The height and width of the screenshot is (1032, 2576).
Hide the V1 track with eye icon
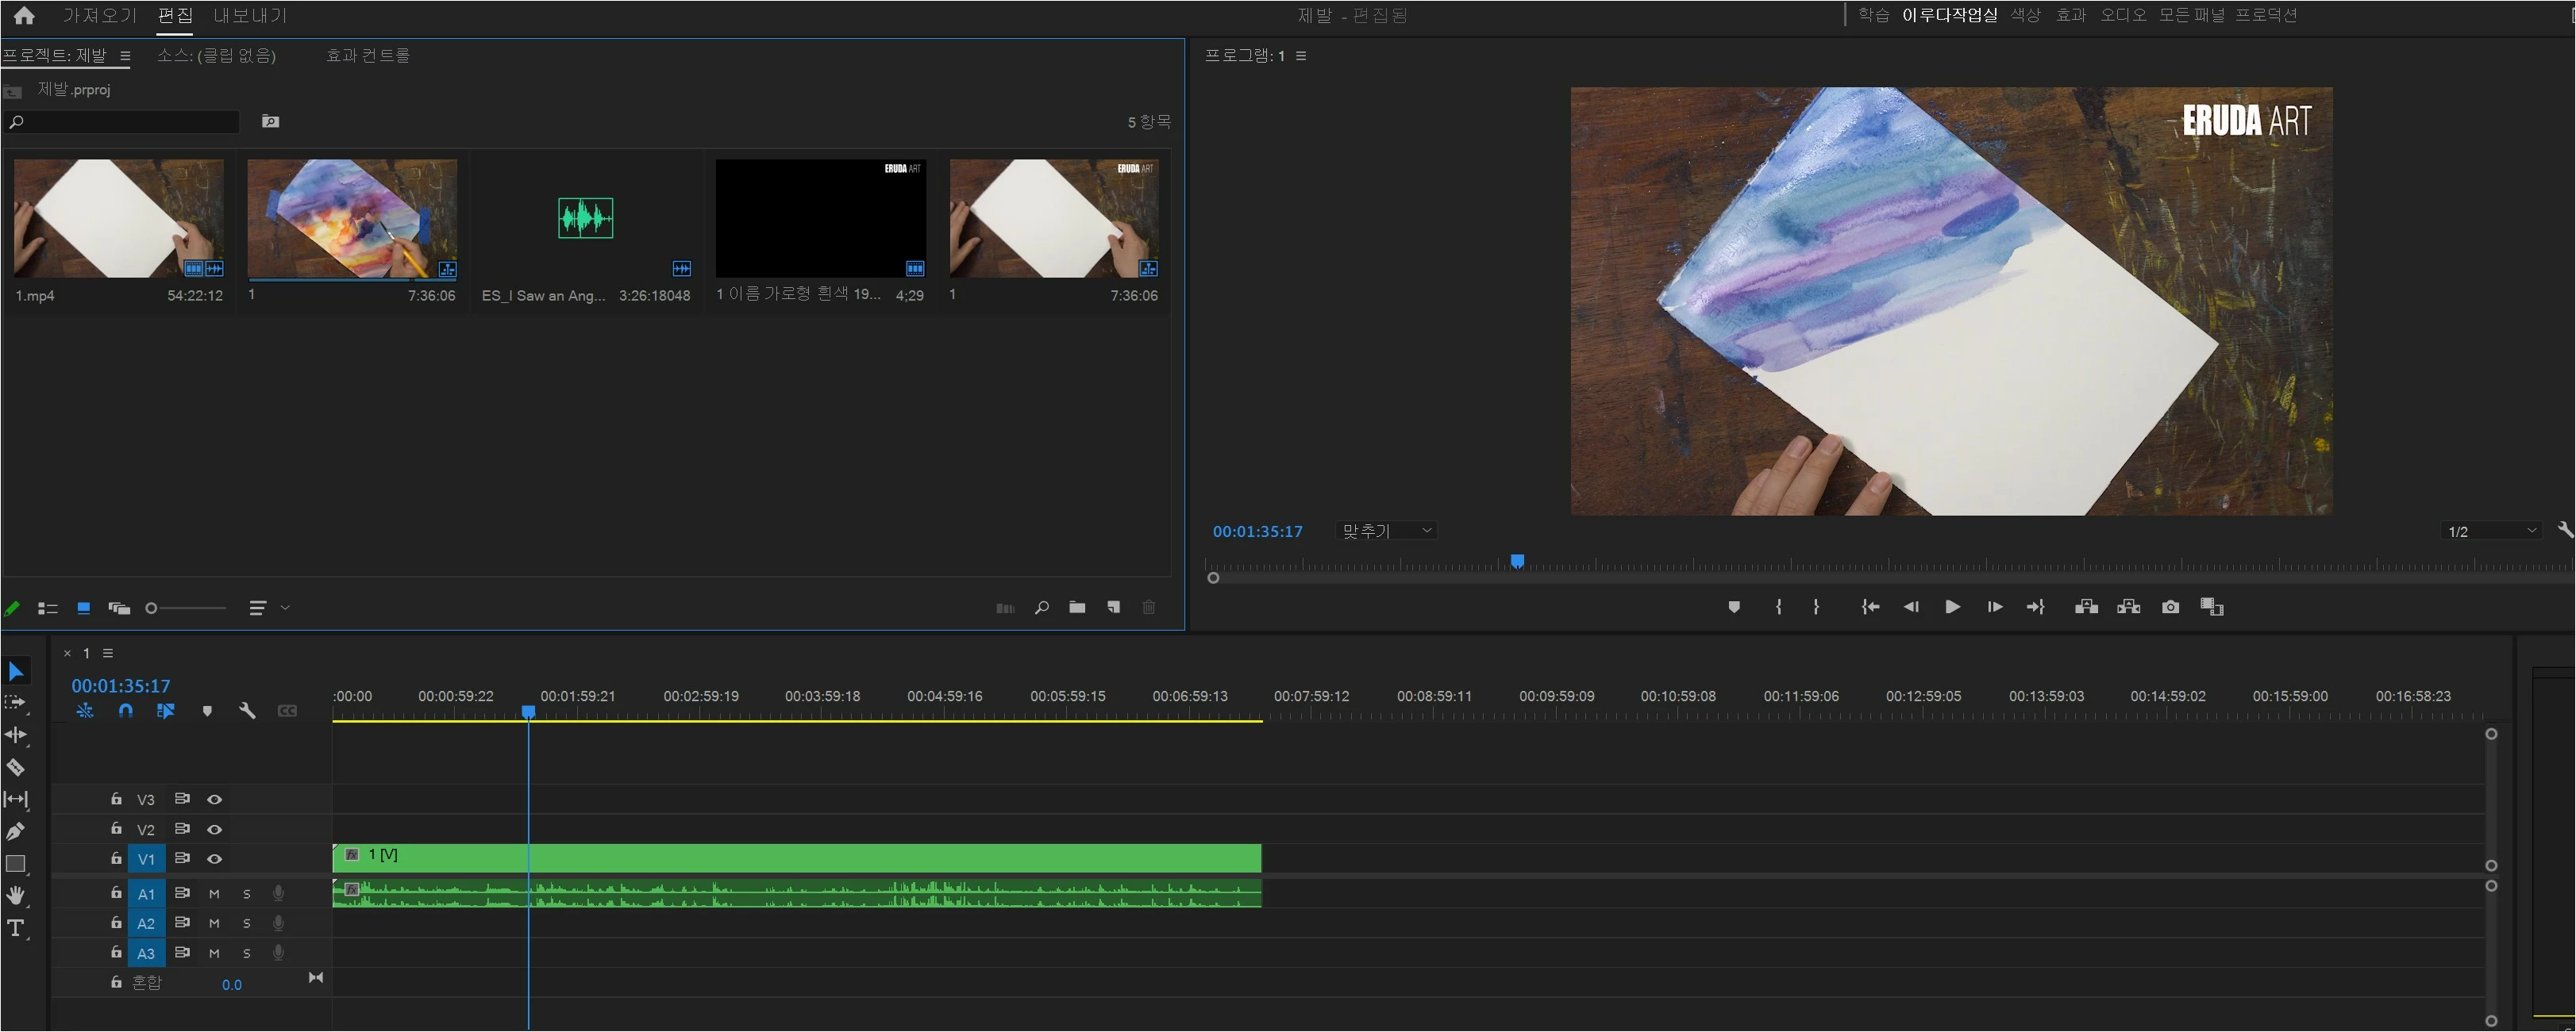point(214,859)
